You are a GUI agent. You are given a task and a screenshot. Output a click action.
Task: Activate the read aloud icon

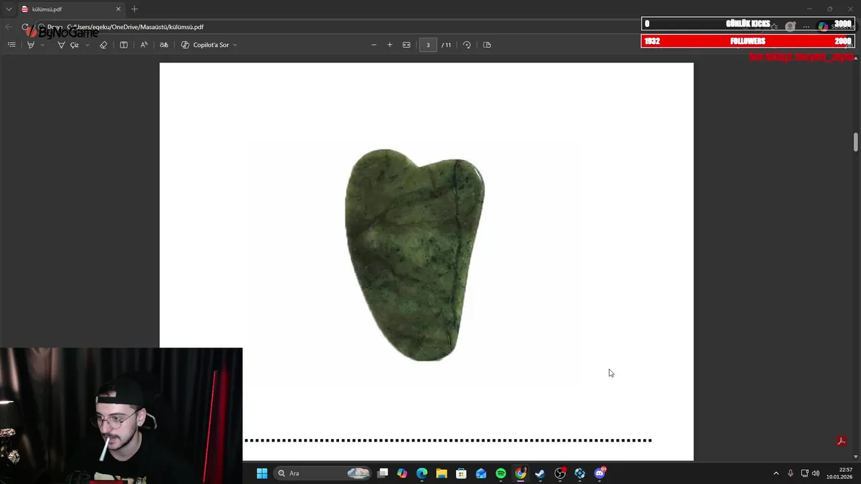(x=144, y=45)
